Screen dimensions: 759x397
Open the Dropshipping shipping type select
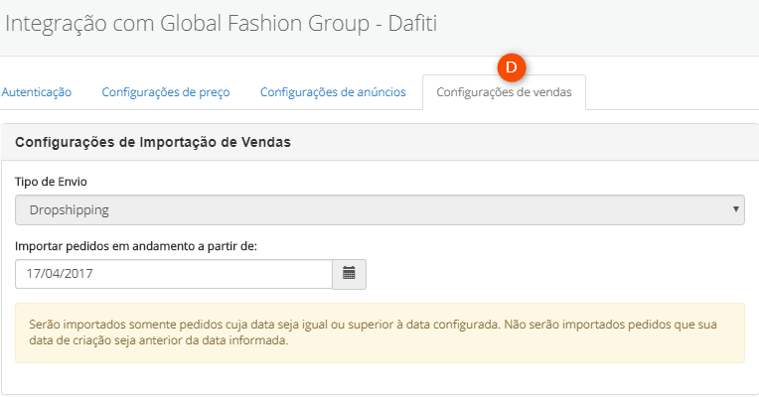coord(379,209)
